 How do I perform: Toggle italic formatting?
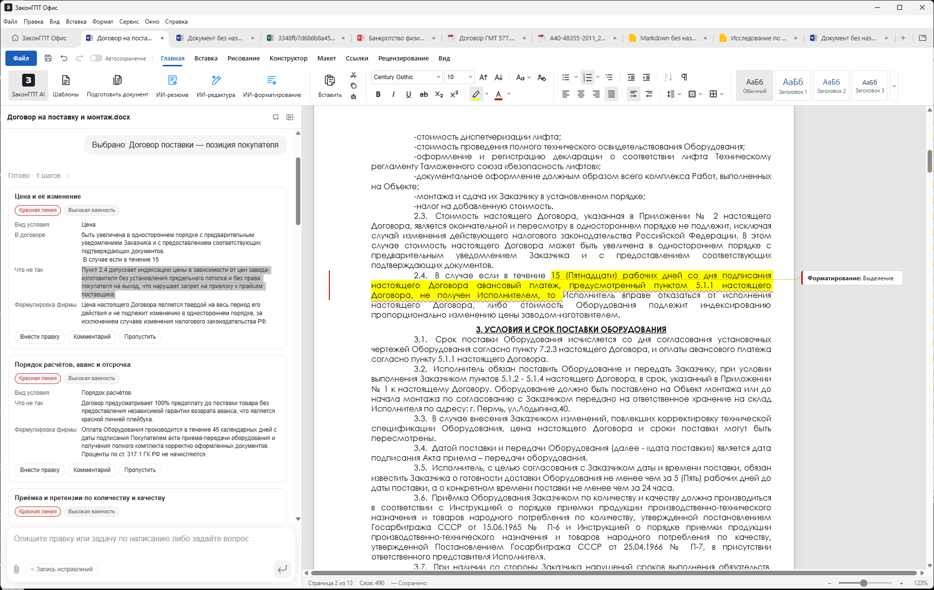(x=393, y=94)
